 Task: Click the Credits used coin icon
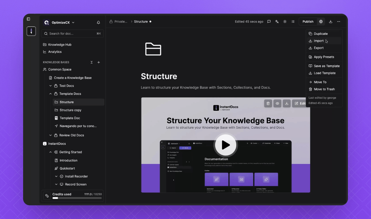pyautogui.click(x=47, y=196)
